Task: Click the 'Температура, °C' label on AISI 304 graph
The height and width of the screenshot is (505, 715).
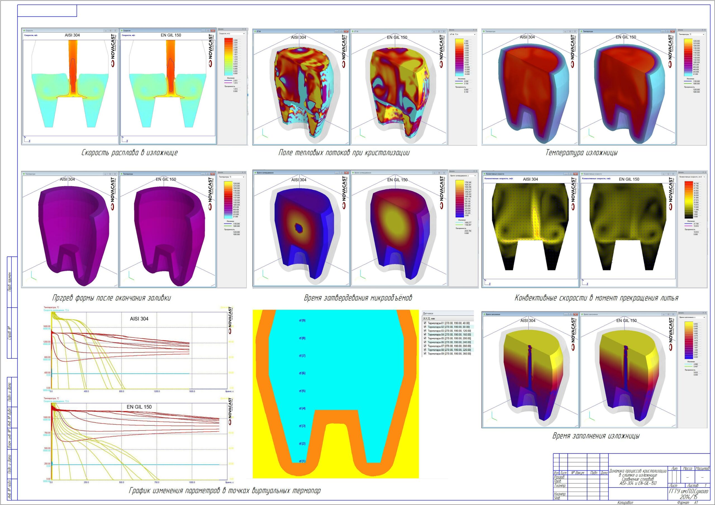Action: 51,307
